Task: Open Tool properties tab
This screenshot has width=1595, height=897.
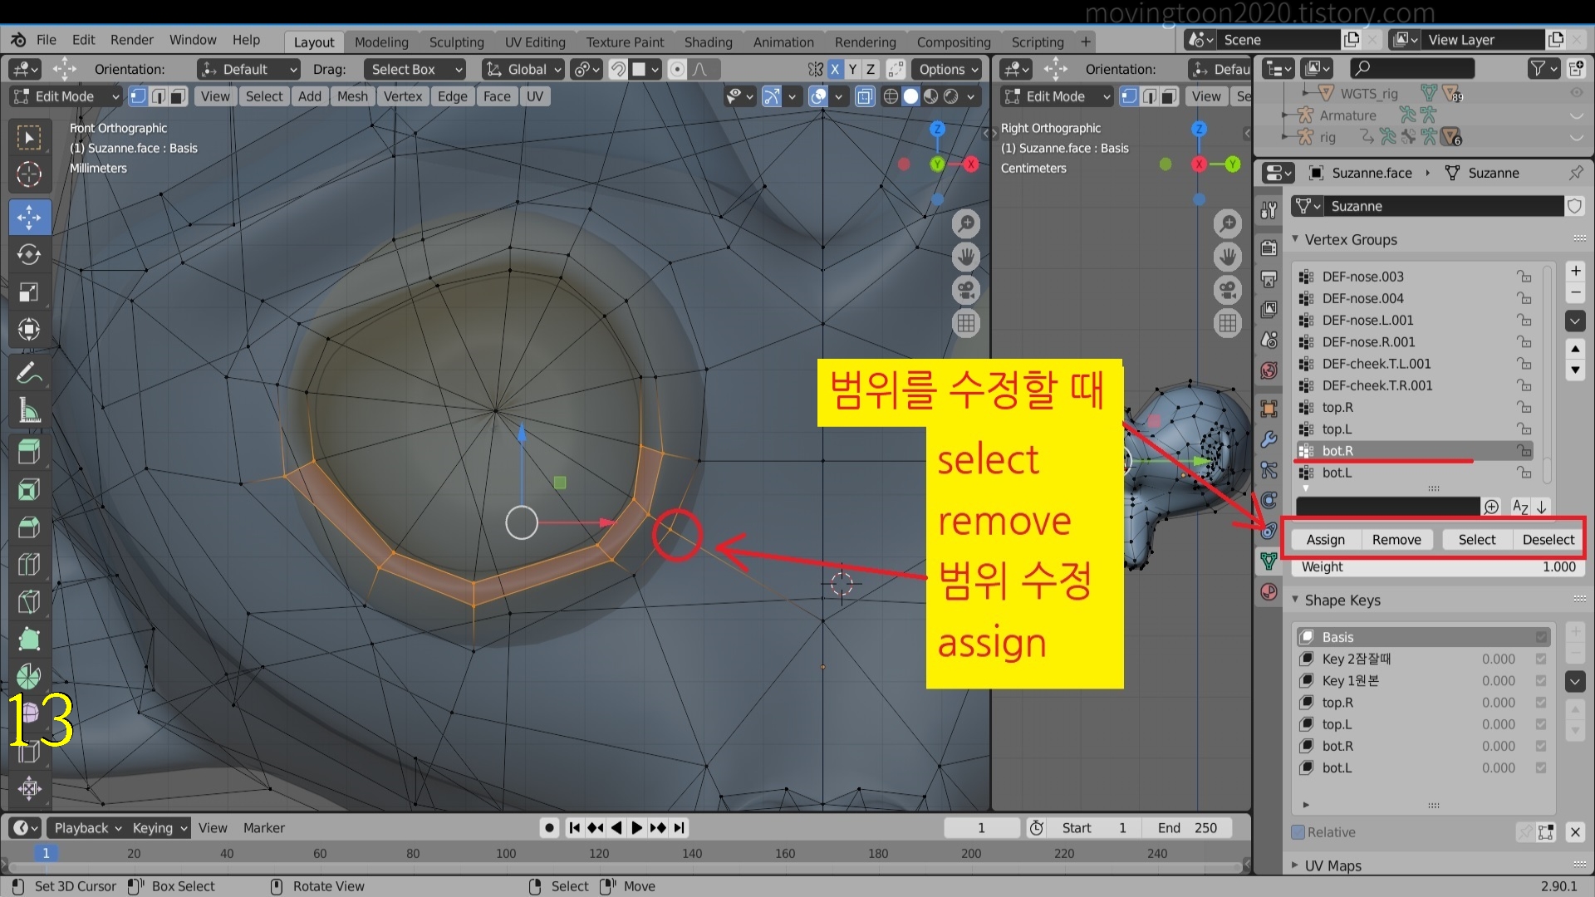Action: tap(1269, 209)
